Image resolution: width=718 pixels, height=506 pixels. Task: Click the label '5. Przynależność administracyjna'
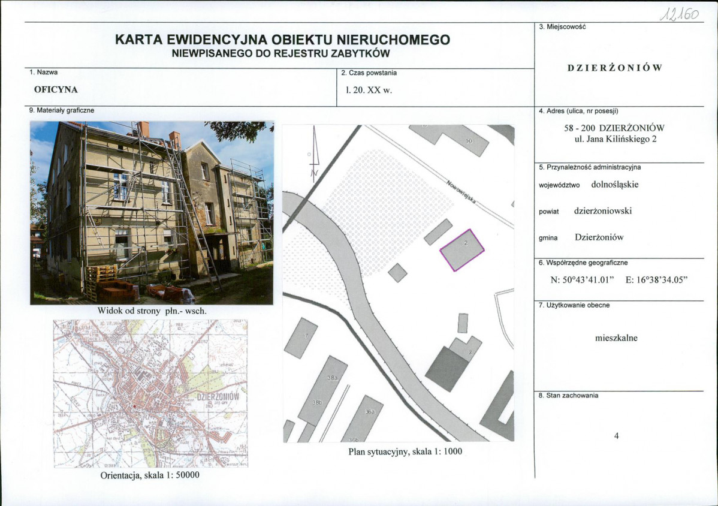click(590, 167)
